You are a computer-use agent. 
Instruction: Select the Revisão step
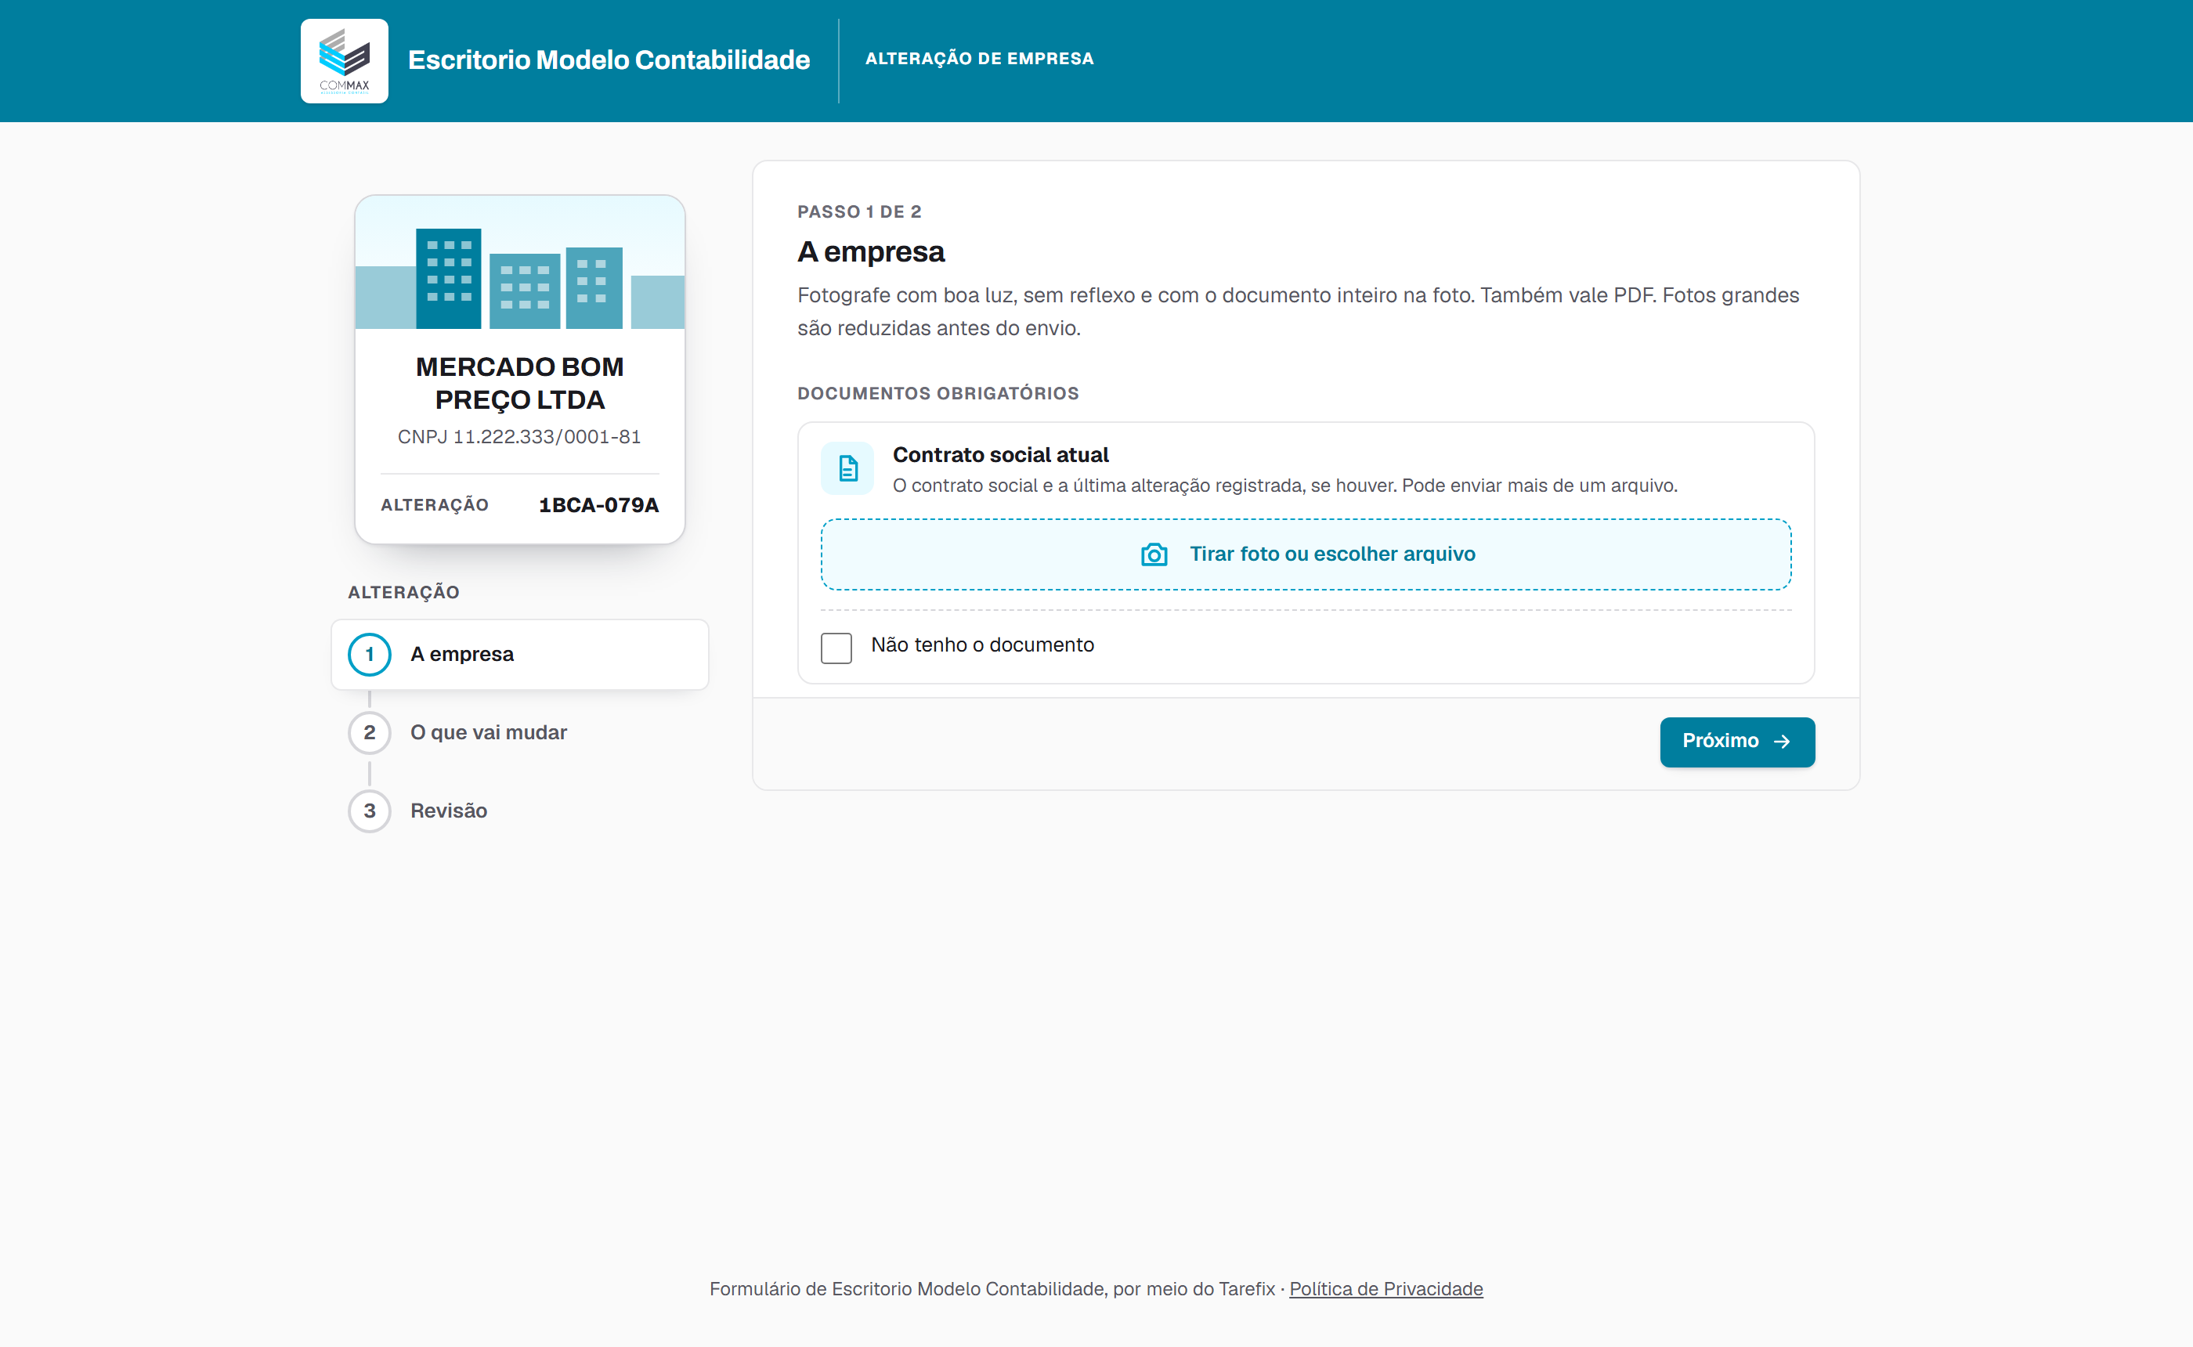(519, 811)
